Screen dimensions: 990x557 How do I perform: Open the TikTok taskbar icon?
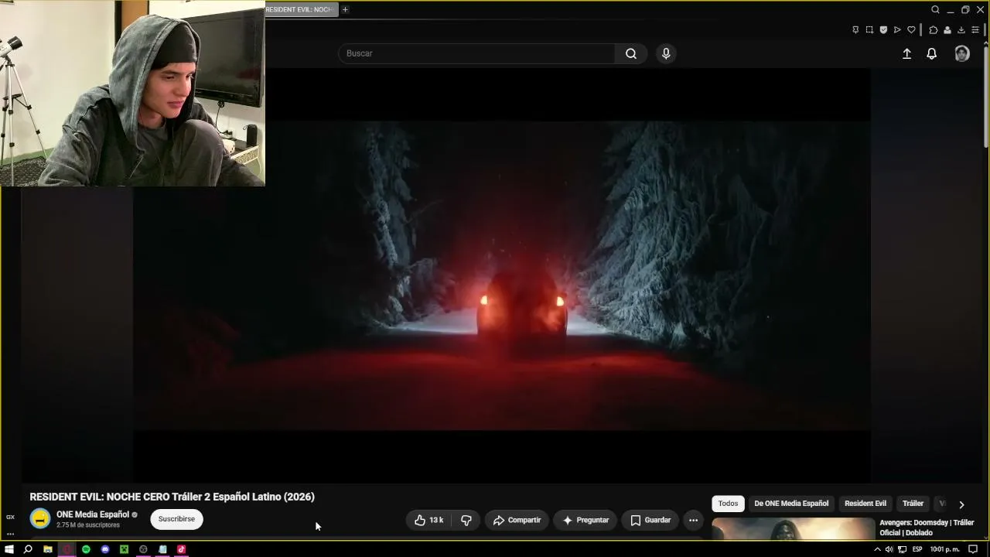coord(181,549)
